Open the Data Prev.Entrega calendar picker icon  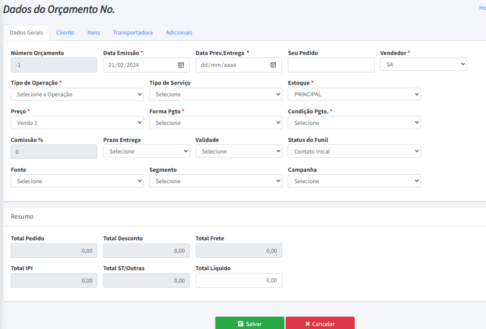(x=273, y=65)
